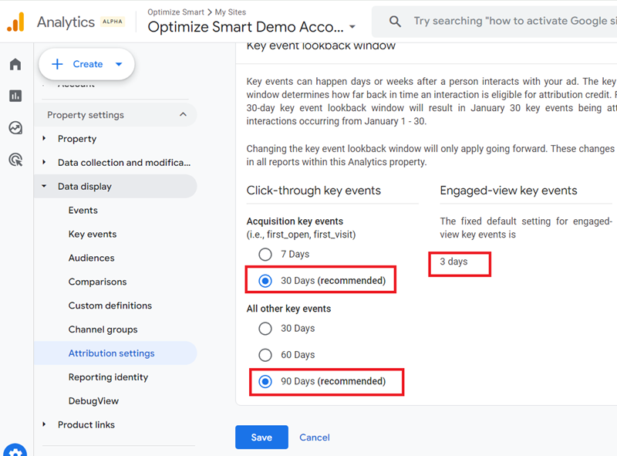
Task: Click 'Acquisition key events' label
Action: pos(295,221)
